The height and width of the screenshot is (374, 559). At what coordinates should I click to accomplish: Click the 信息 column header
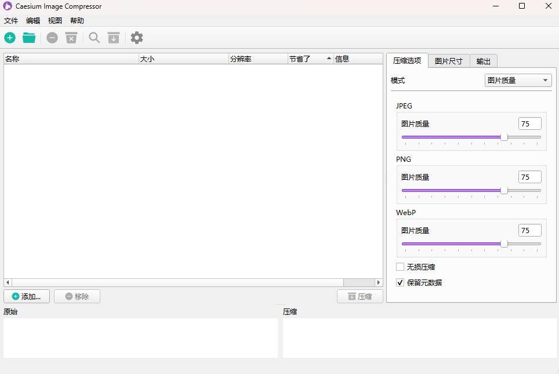358,59
